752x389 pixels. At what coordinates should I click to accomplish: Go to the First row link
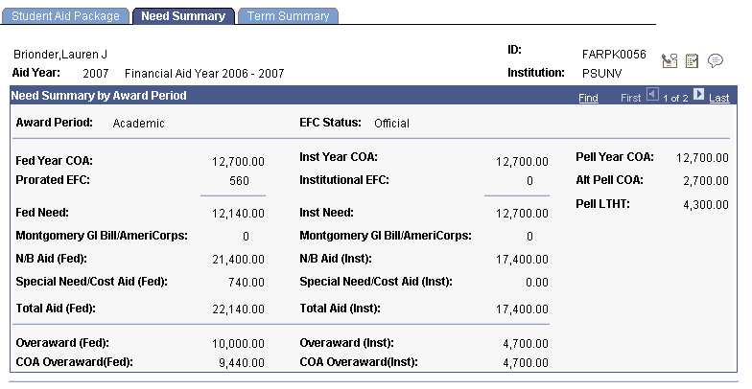tap(631, 98)
